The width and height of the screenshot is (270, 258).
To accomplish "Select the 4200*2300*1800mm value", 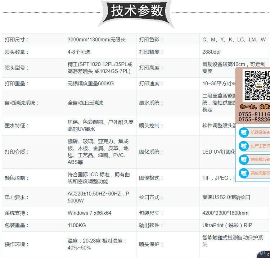I will [x=225, y=213].
